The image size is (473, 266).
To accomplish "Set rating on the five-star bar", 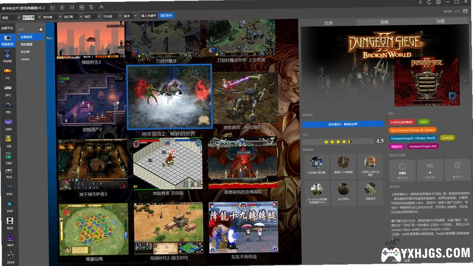I will click(x=338, y=142).
